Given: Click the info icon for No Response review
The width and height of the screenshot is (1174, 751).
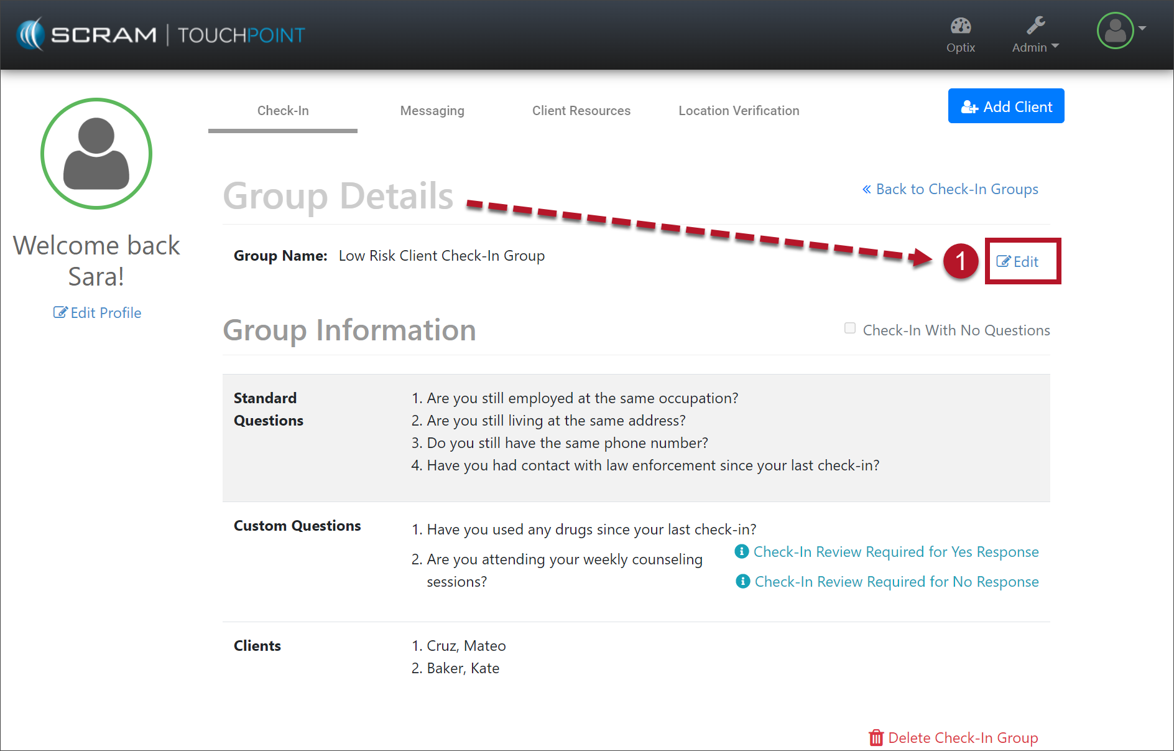Looking at the screenshot, I should coord(742,581).
